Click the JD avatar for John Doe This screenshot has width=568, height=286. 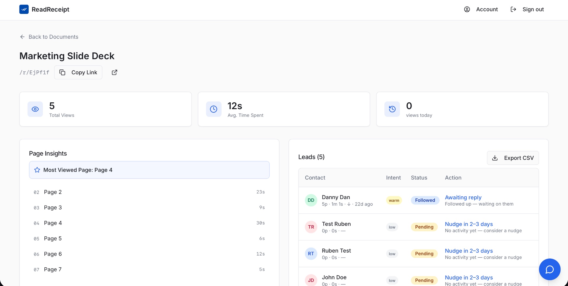click(x=311, y=280)
